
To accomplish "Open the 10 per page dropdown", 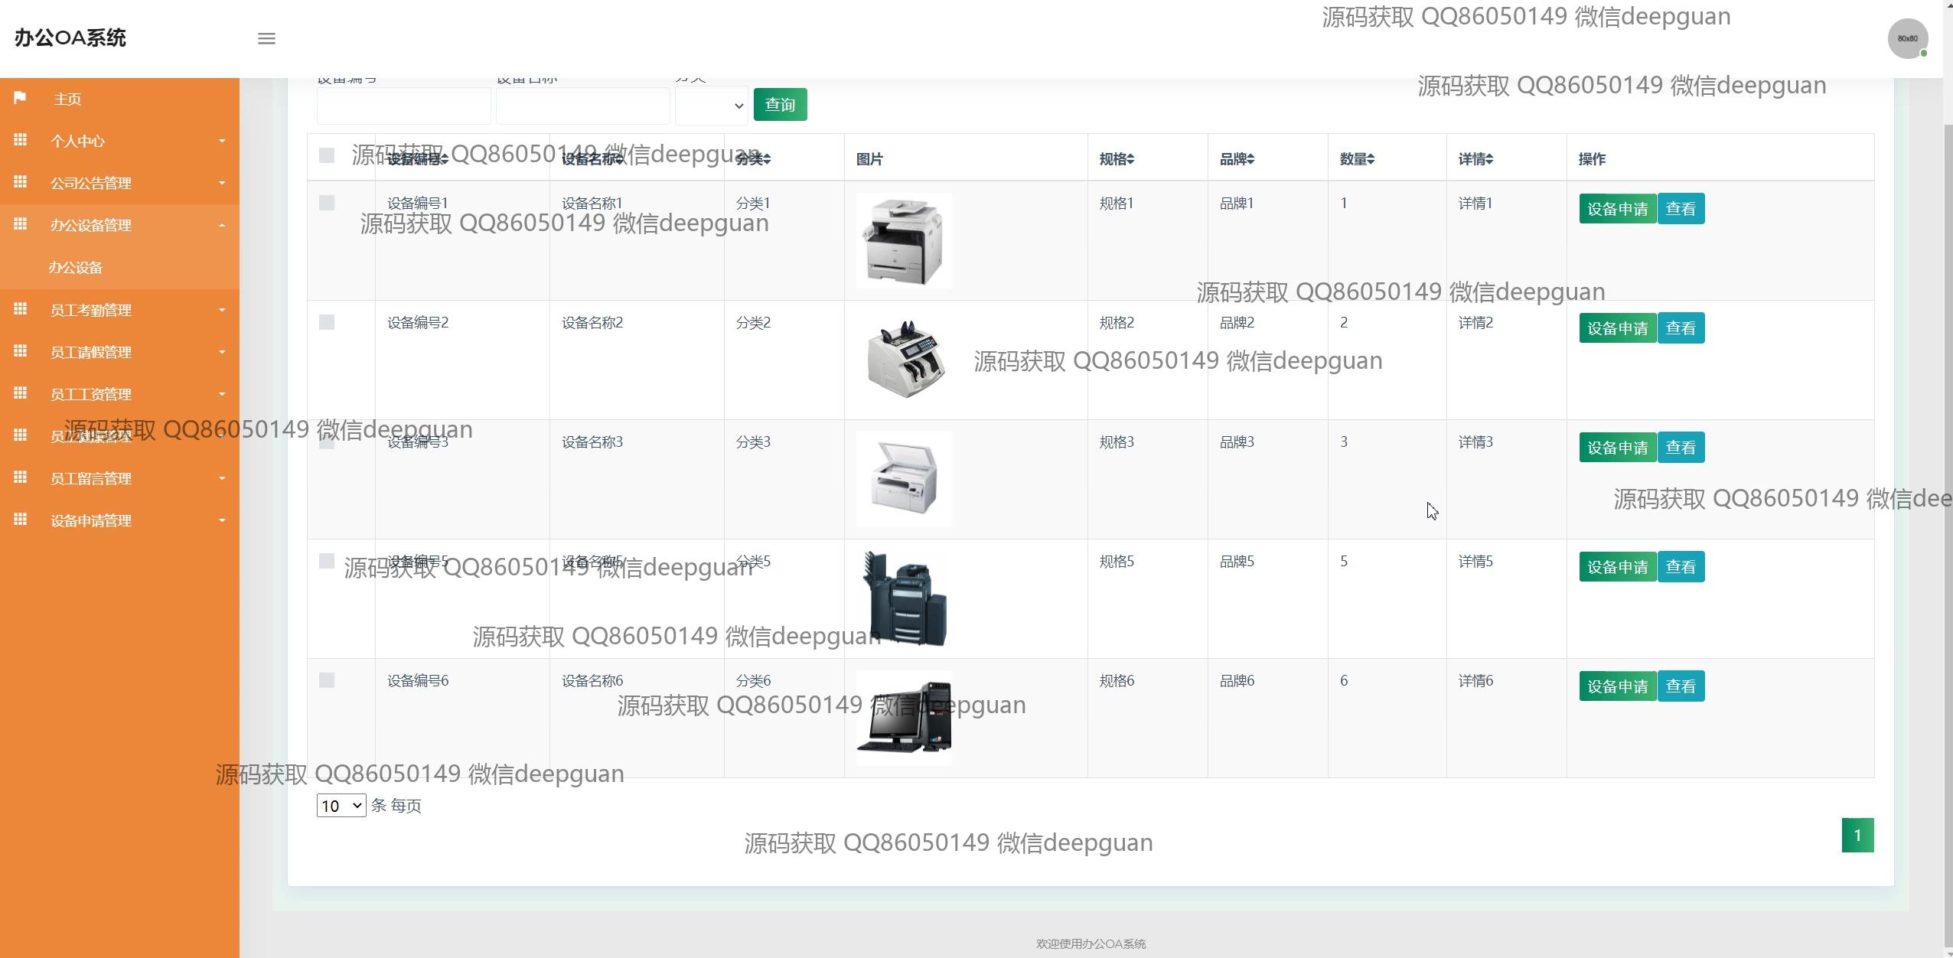I will point(341,806).
